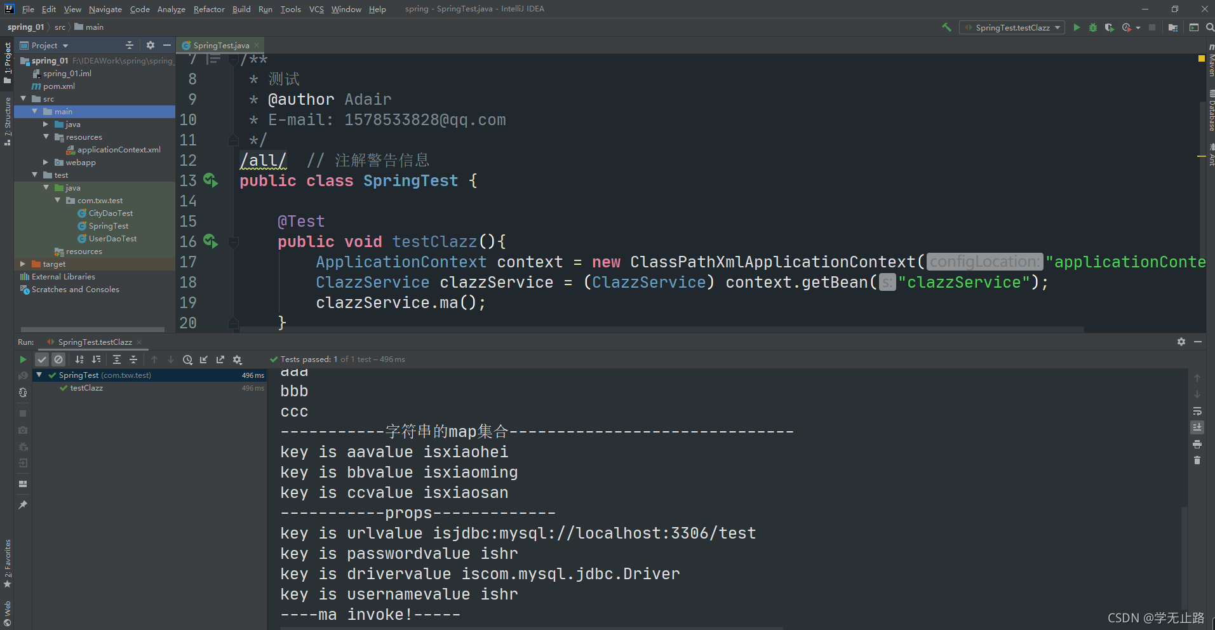Open the Build menu

click(x=241, y=9)
